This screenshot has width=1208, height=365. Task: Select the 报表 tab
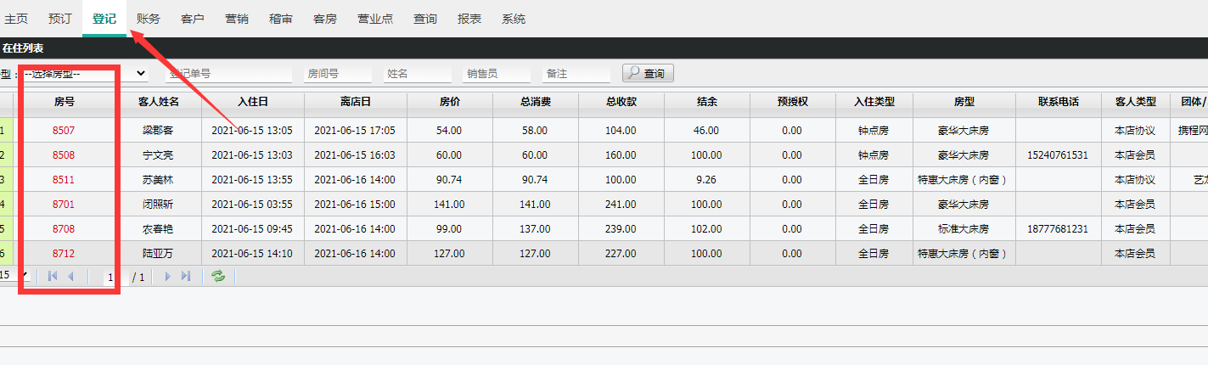[469, 19]
